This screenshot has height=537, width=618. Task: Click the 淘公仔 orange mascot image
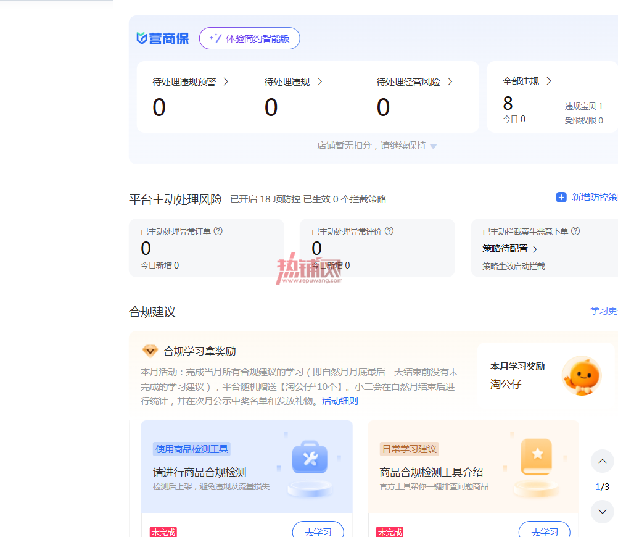(582, 376)
